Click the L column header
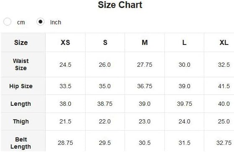Screen dimensions: 234x152 184,42
